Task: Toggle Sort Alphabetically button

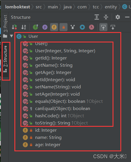Action: (24, 27)
